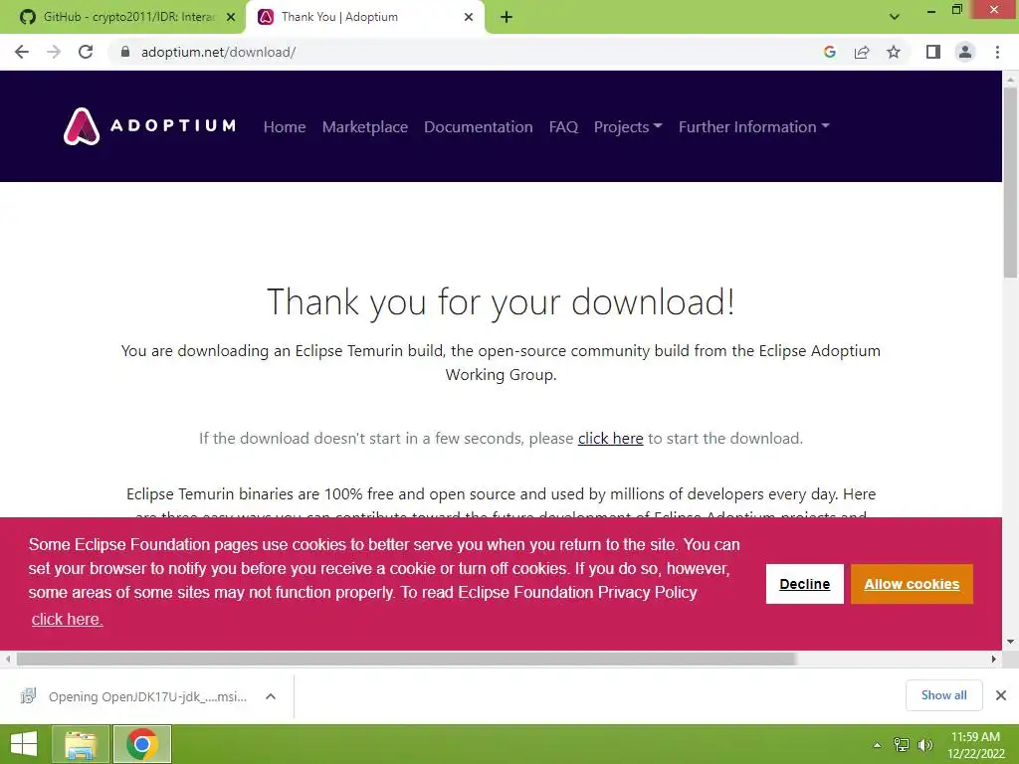Click the lock icon in address bar
Image resolution: width=1019 pixels, height=764 pixels.
click(x=125, y=52)
